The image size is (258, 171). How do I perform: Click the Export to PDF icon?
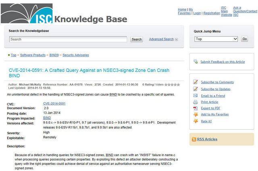click(196, 108)
